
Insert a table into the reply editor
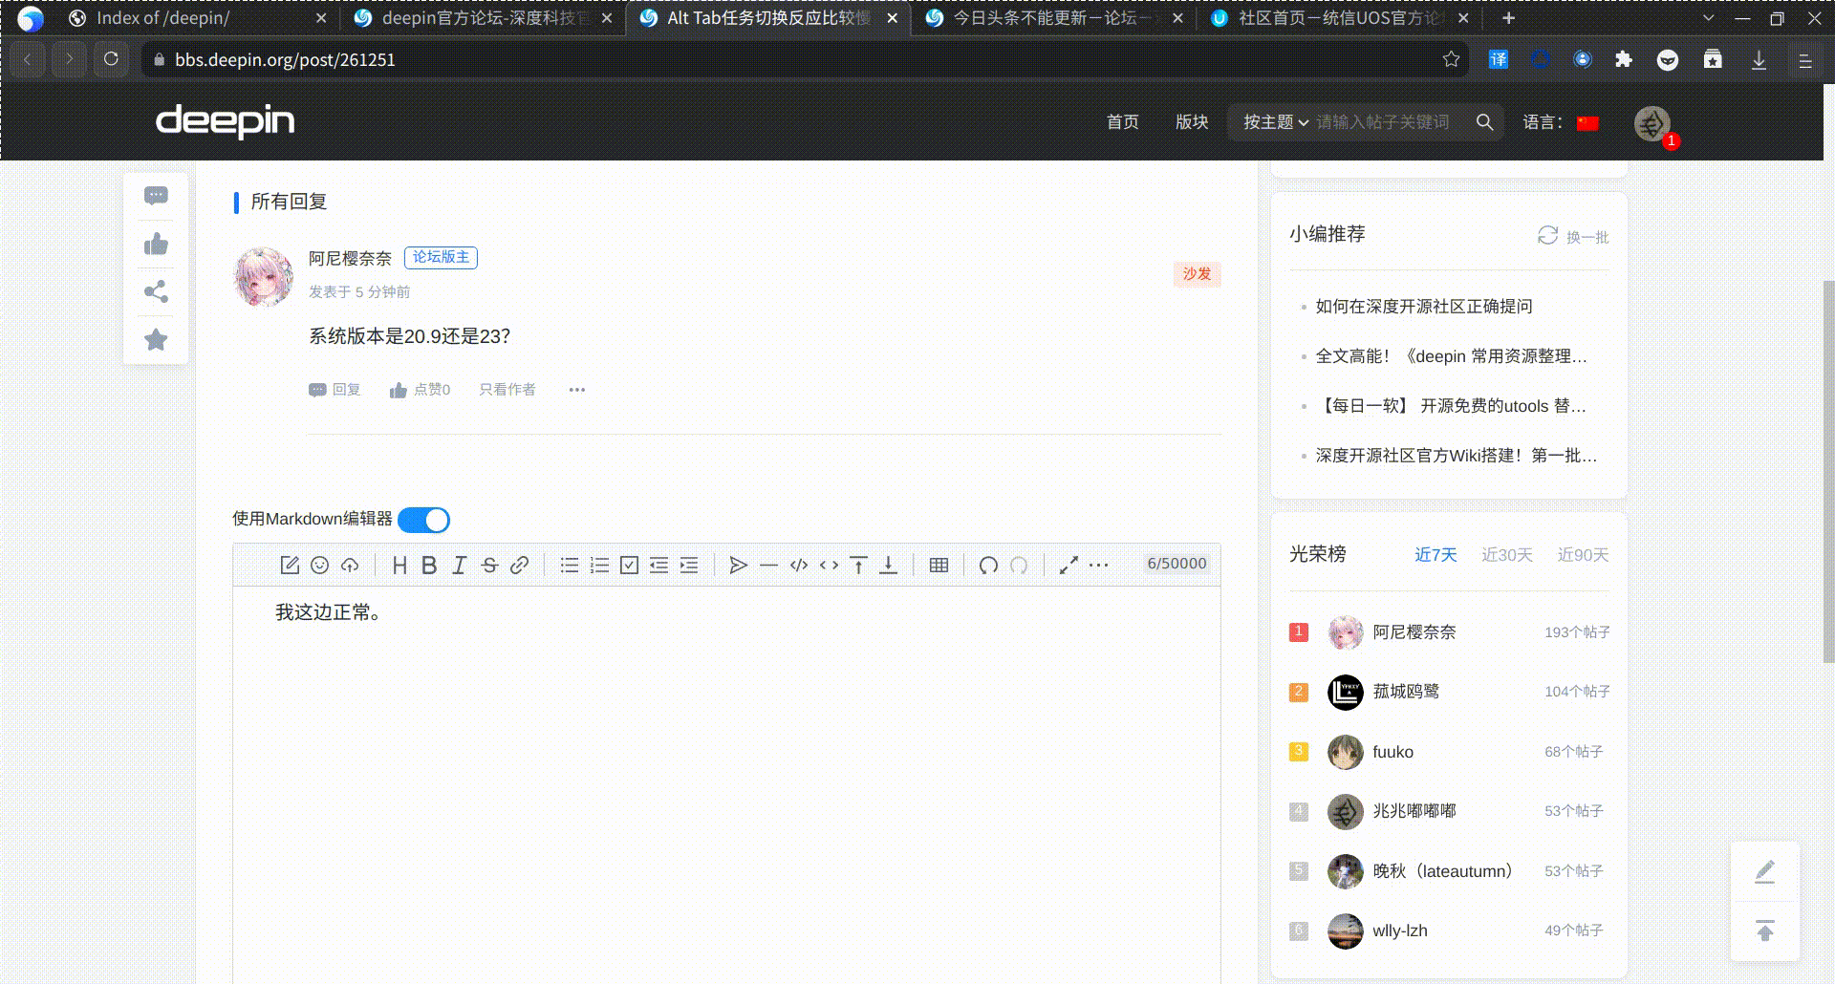coord(939,565)
